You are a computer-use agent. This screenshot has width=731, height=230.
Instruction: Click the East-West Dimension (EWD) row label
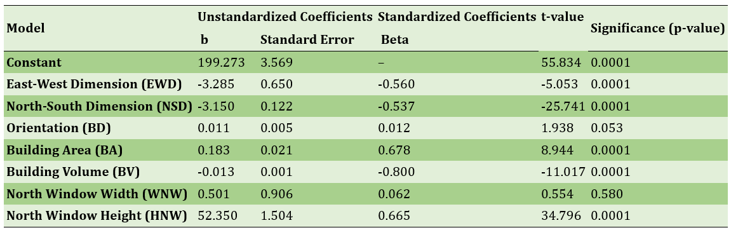coord(94,85)
